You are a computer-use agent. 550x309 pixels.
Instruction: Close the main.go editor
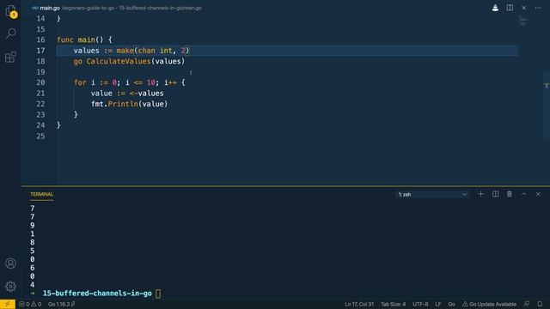click(523, 8)
